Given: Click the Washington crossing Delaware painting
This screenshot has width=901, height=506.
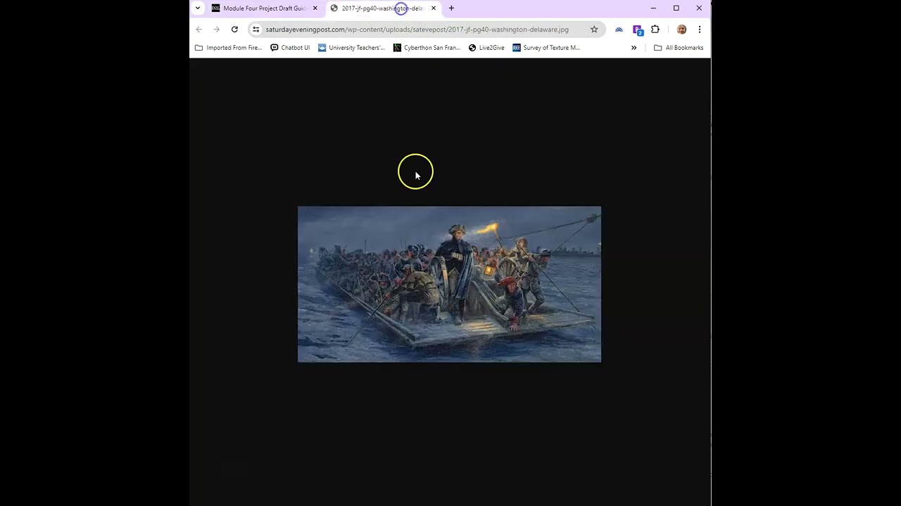Looking at the screenshot, I should click(x=449, y=284).
